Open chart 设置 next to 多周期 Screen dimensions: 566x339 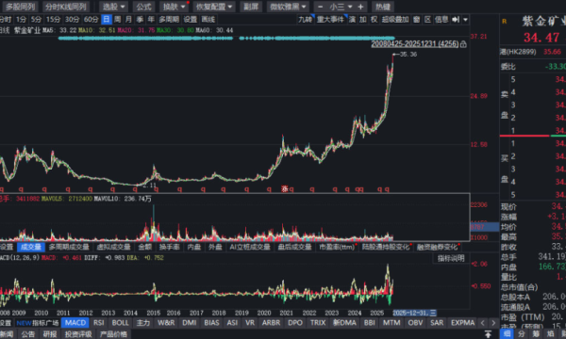tap(190, 19)
